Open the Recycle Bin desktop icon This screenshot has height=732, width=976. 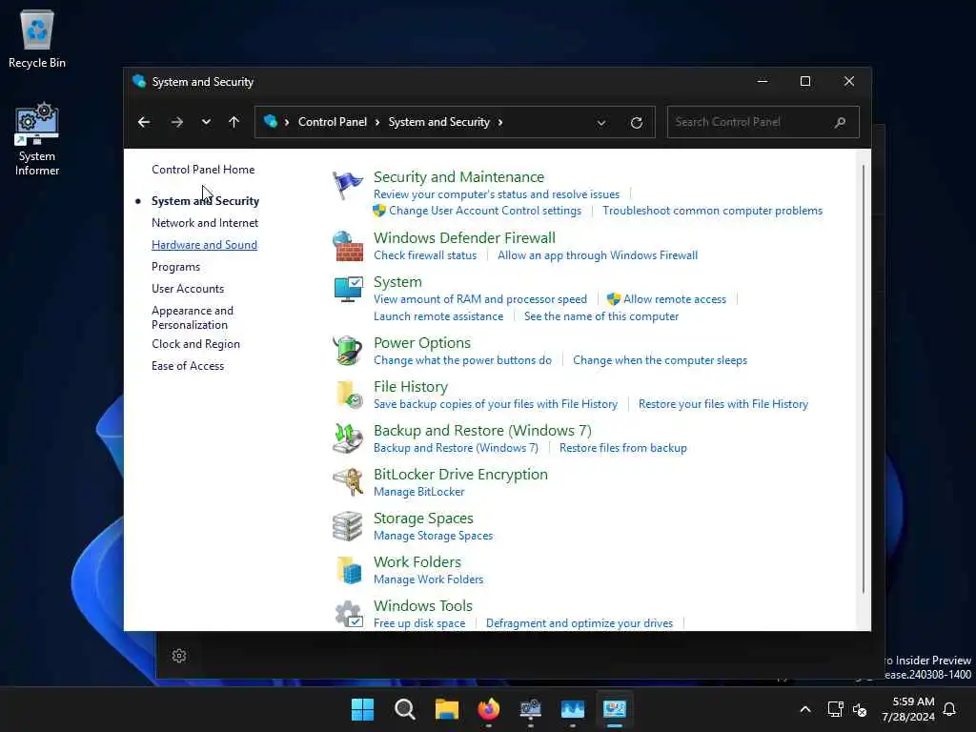point(37,38)
